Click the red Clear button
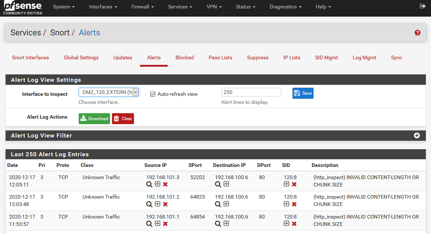This screenshot has height=234, width=431. (x=123, y=119)
